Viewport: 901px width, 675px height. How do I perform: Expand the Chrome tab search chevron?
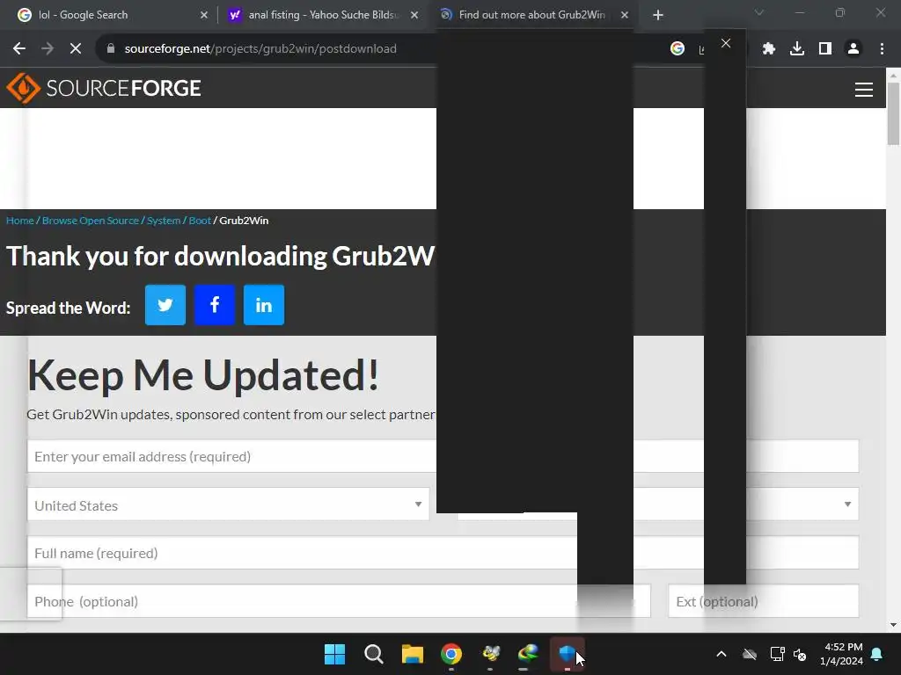(759, 12)
